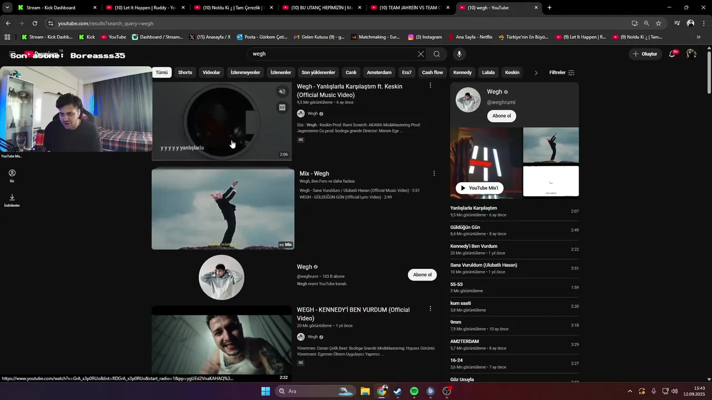Screen dimensions: 712x400
Task: Open İndirilenler in the sidebar
Action: (12, 201)
